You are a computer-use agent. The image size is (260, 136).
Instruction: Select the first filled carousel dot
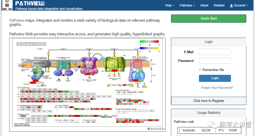[x=149, y=129]
